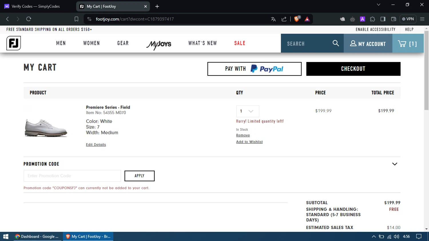The height and width of the screenshot is (241, 429).
Task: Click the Enter Promotion Code field
Action: [72, 176]
